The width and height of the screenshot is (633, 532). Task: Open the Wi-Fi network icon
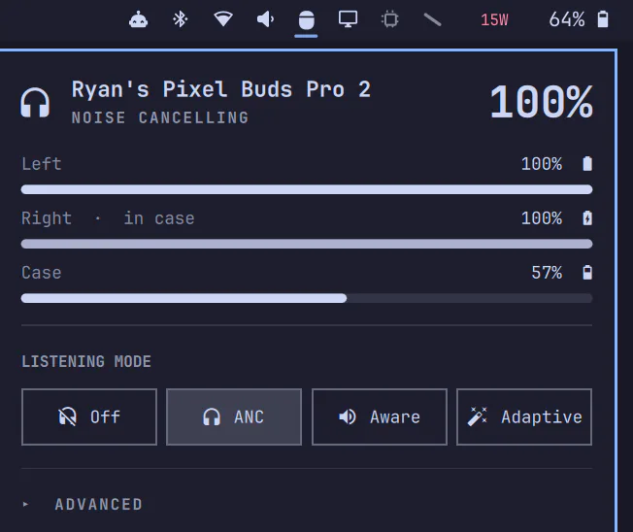tap(223, 19)
